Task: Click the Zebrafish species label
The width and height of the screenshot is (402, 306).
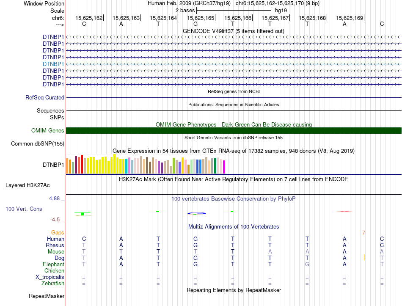Action: point(53,284)
